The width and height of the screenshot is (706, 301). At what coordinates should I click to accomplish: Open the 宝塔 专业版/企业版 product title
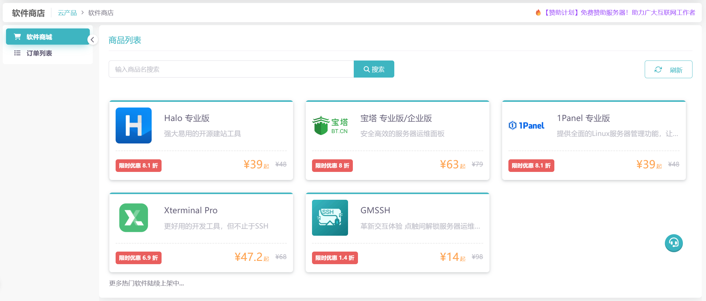[396, 118]
